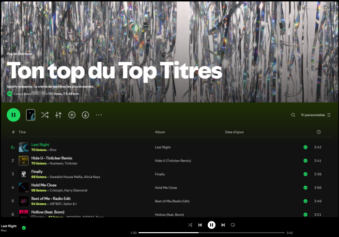Open the playlist more options menu
Viewport: 339px width, 237px height.
99,115
